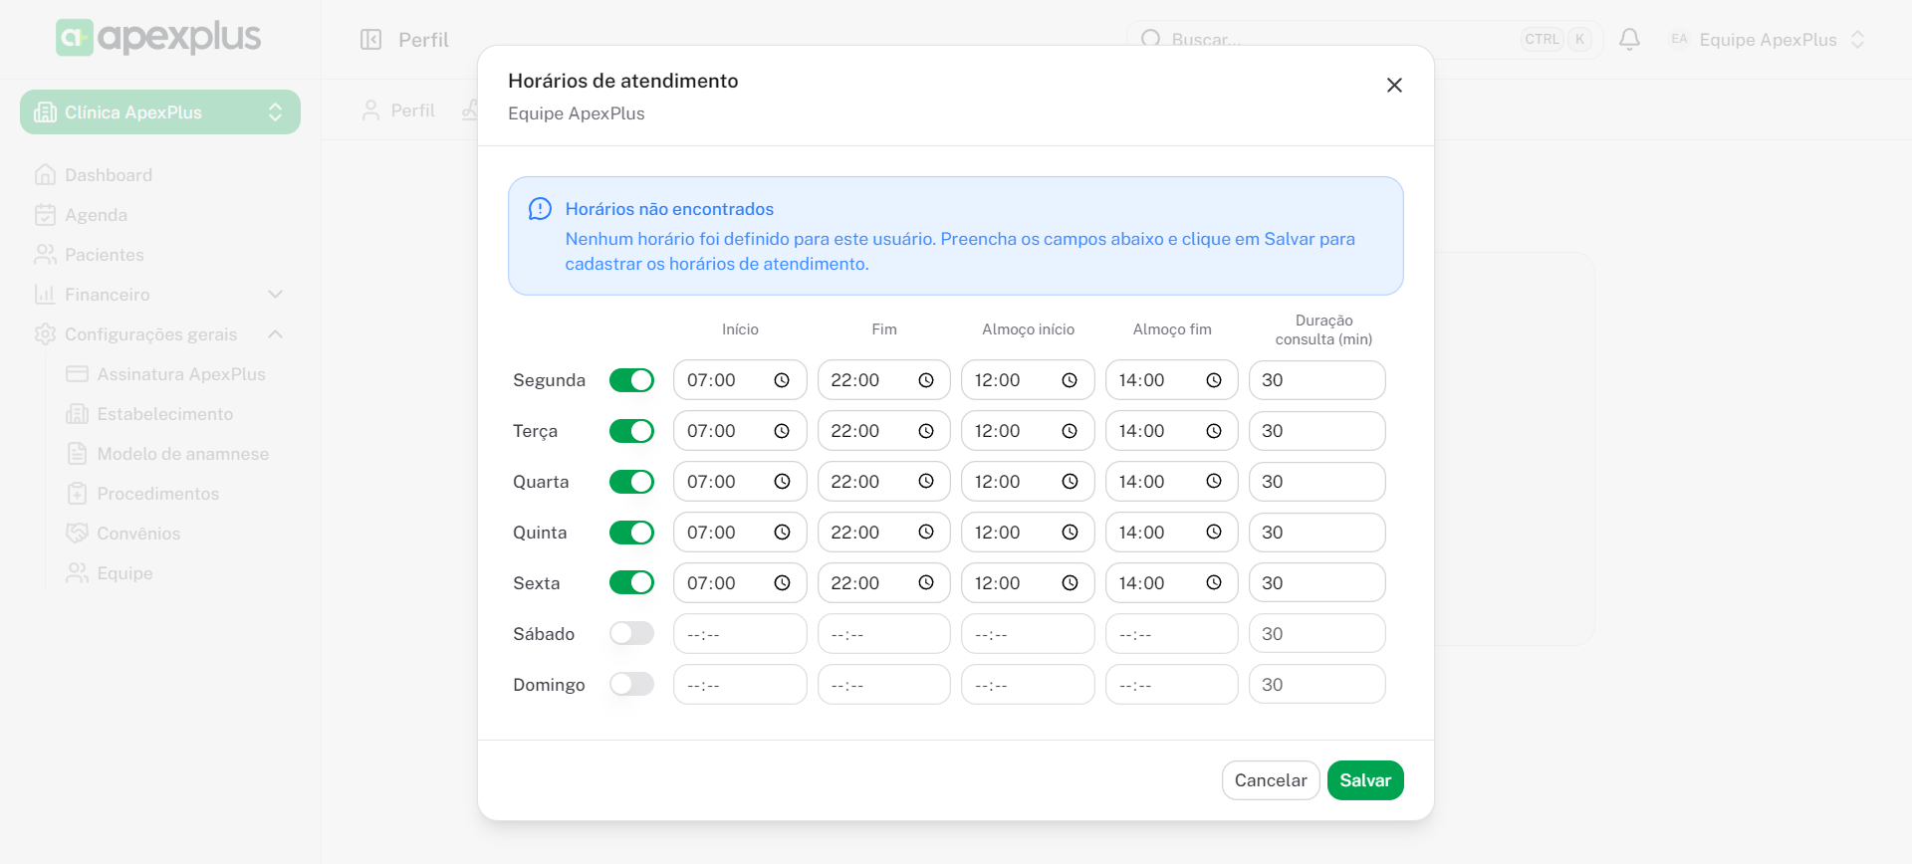Click the clock icon in Quinta Almoço fim
The width and height of the screenshot is (1912, 864).
[1214, 533]
